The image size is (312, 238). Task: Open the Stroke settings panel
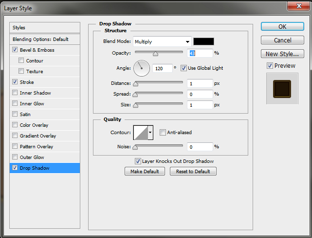click(27, 82)
